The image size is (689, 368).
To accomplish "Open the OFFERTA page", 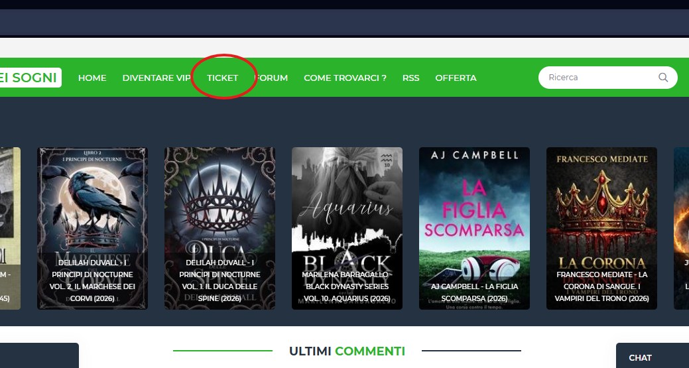I will [456, 78].
